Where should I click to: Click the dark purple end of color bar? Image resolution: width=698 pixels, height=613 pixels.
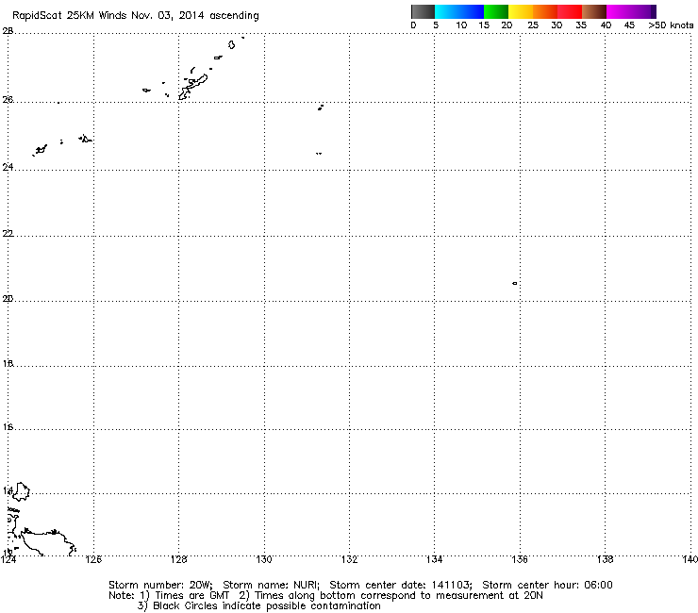(654, 11)
